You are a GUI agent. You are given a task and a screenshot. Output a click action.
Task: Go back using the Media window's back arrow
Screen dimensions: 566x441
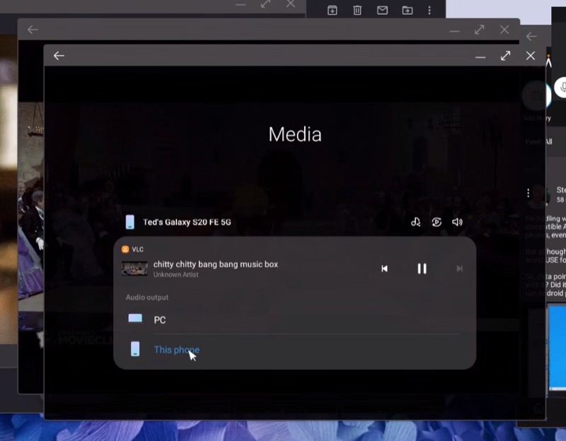pos(59,56)
